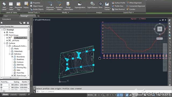This screenshot has width=172, height=97.
Task: Toggle MODEL space button in status bar
Action: point(90,95)
